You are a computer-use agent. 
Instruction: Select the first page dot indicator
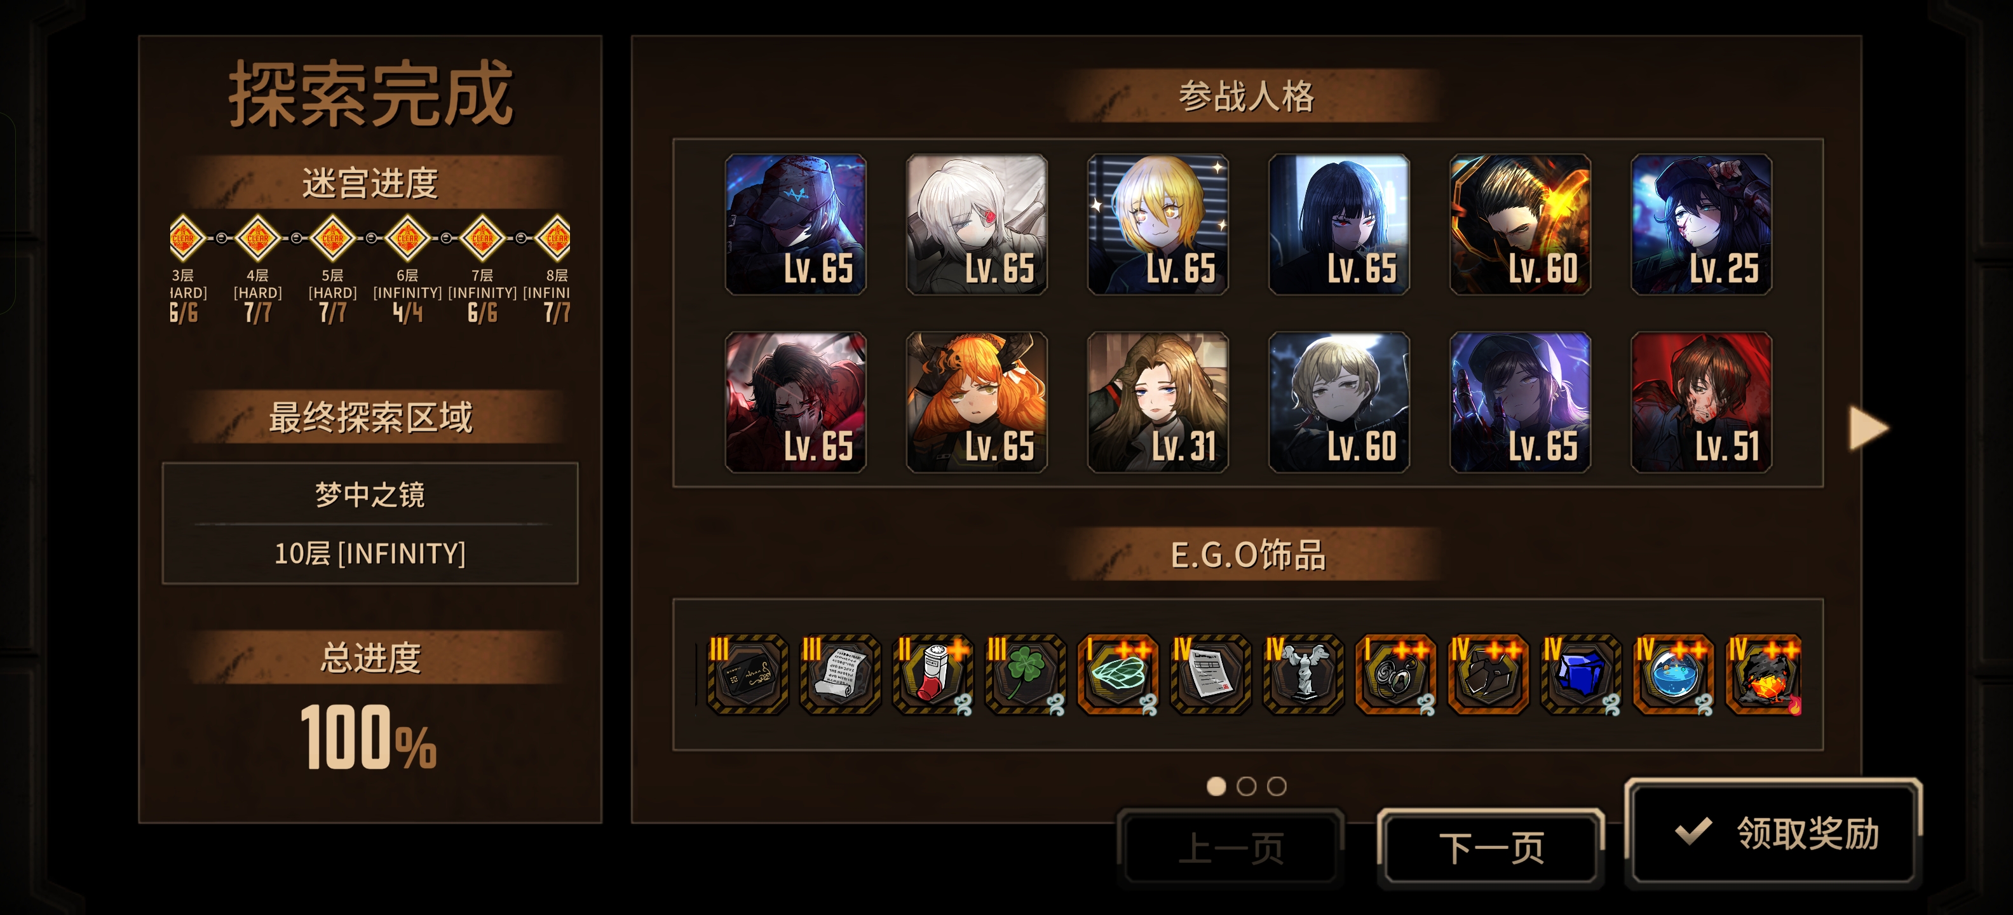click(1216, 786)
